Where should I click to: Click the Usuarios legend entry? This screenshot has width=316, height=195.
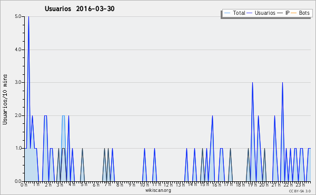(x=261, y=13)
